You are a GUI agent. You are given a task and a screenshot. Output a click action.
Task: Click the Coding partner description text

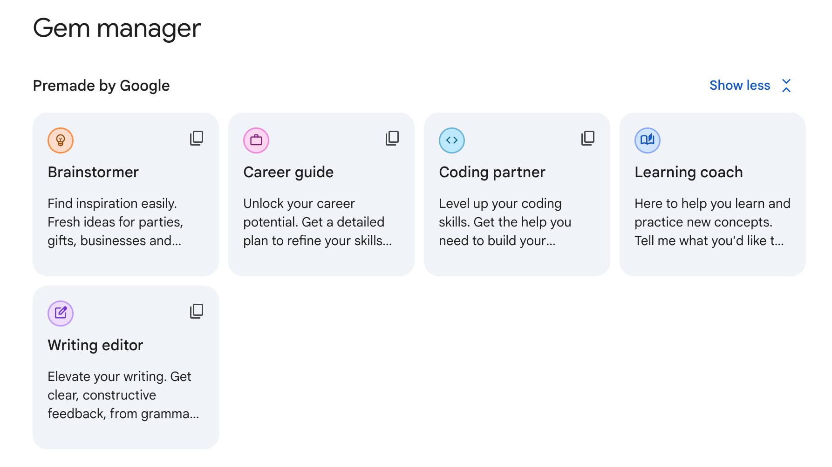pos(505,222)
